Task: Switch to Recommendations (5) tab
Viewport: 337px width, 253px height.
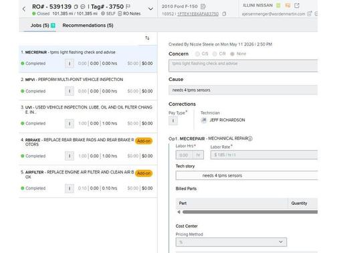Action: (x=88, y=25)
